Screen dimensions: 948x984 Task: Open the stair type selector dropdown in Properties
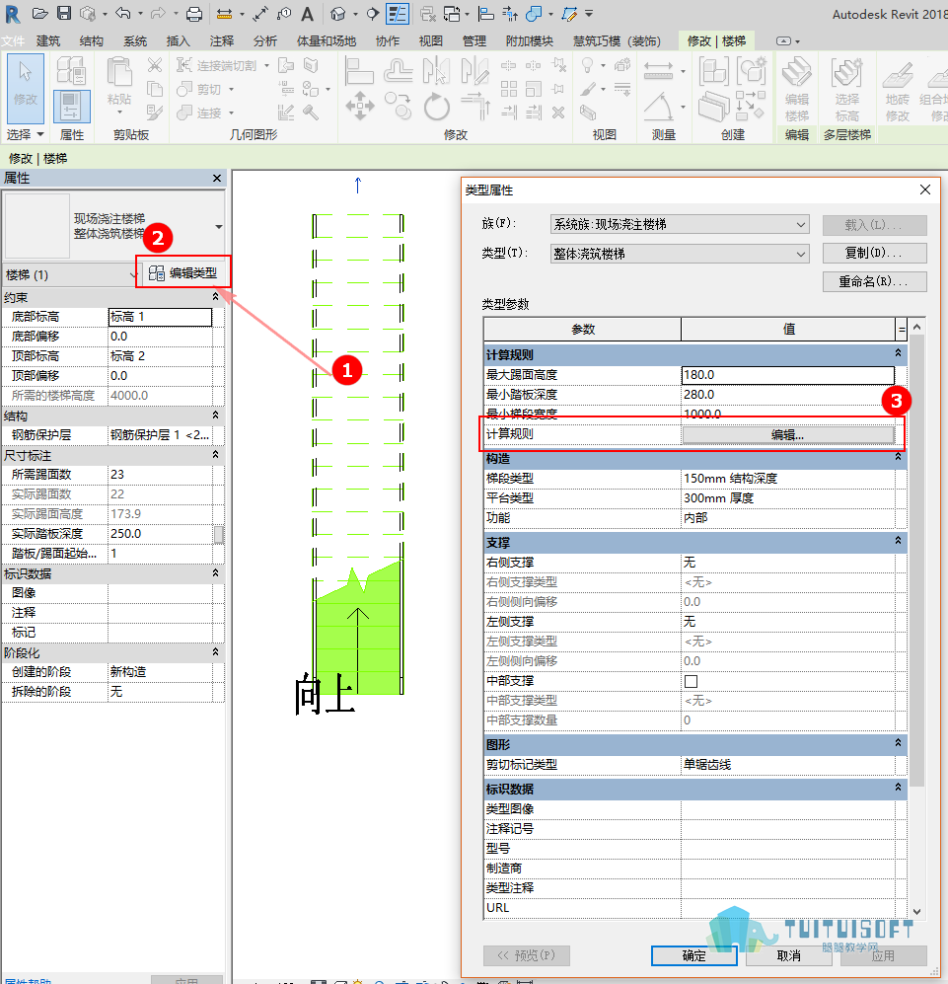point(218,227)
